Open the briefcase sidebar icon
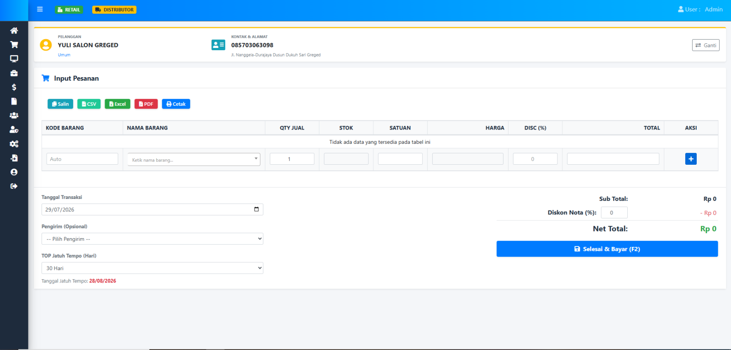Viewport: 731px width, 350px height. (x=14, y=73)
